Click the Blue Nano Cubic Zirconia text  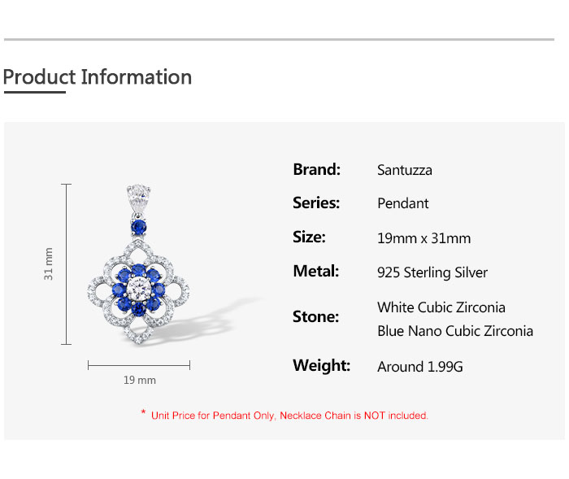click(455, 331)
